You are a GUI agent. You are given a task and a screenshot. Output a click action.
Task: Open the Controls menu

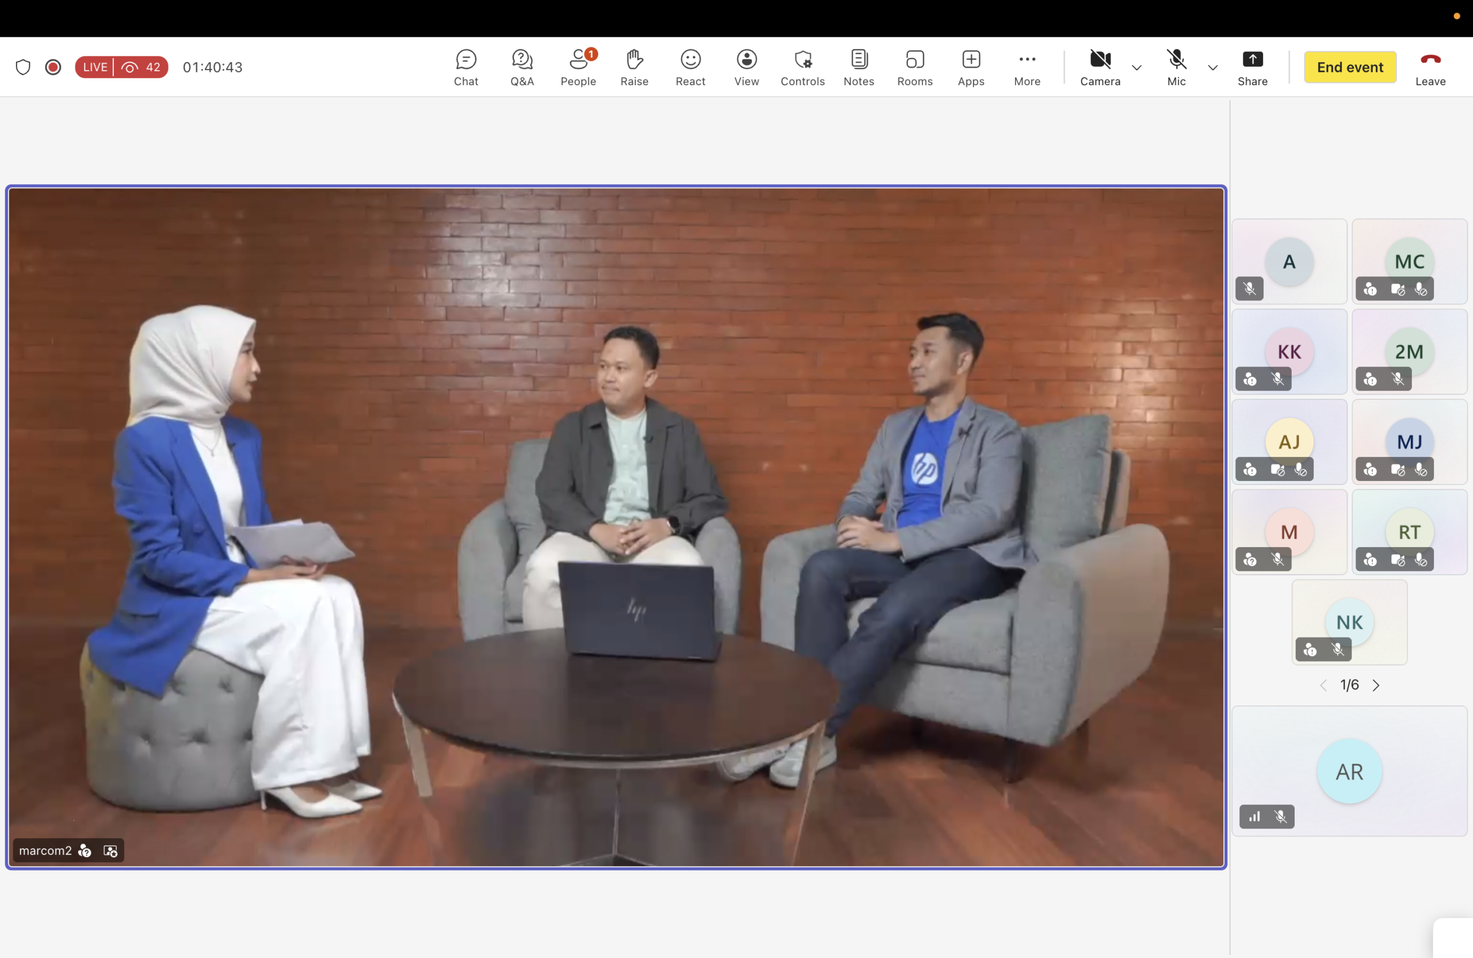[x=802, y=67]
